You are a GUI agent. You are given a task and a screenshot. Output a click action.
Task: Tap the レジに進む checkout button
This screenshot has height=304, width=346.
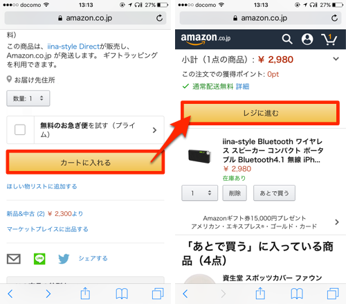(260, 113)
